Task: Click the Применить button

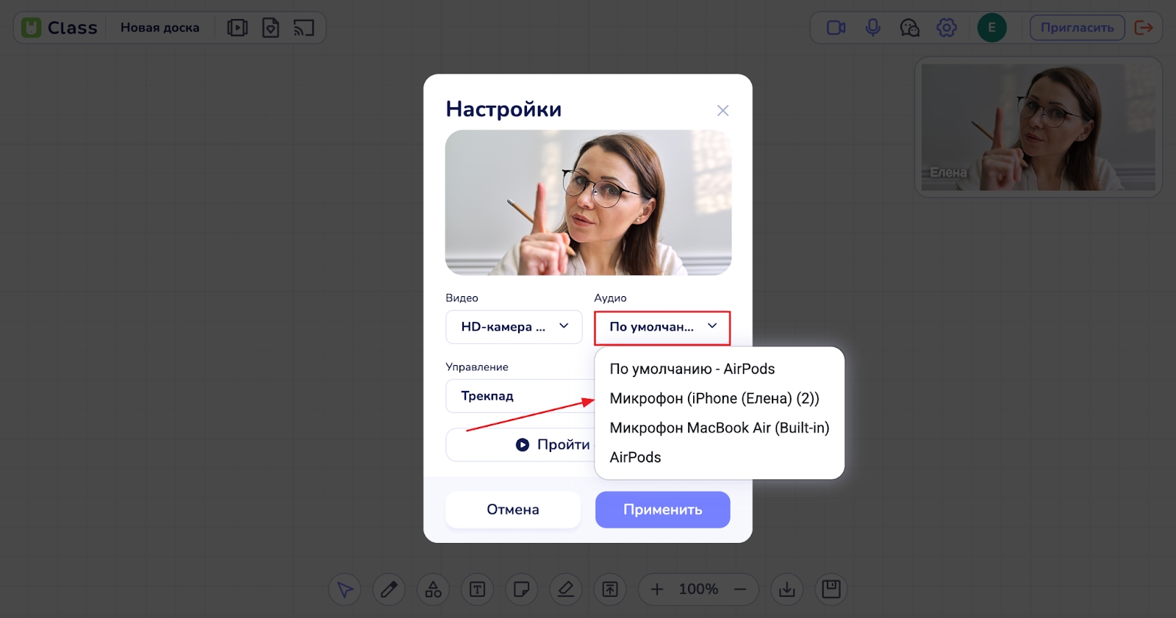Action: coord(662,509)
